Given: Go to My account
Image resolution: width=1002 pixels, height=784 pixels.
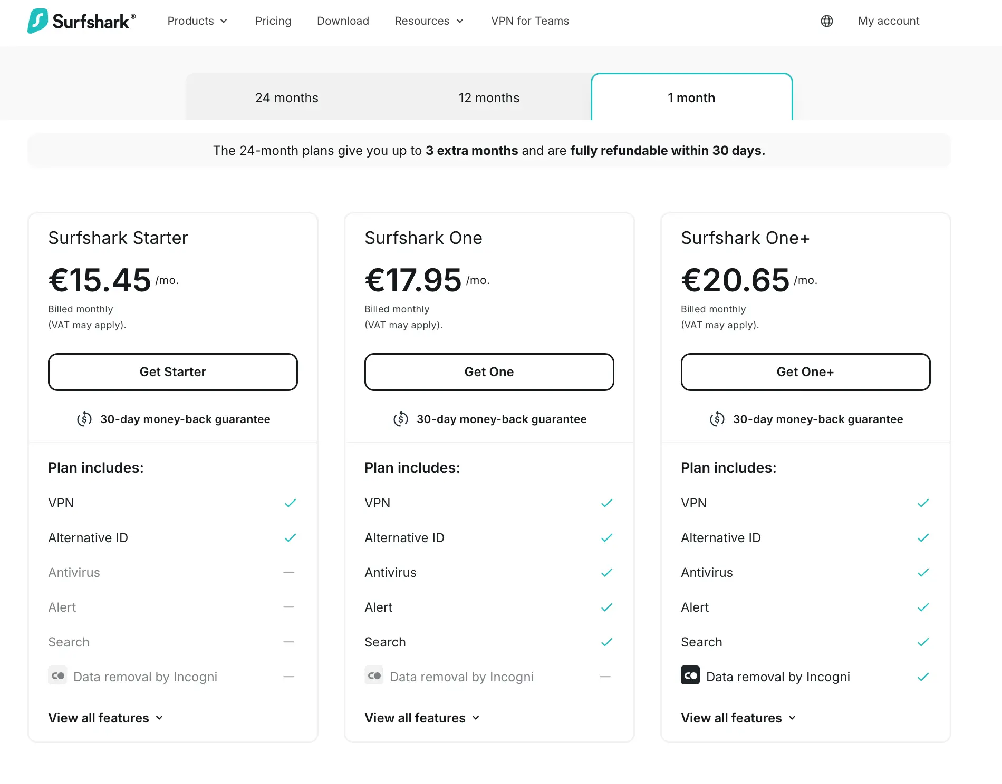Looking at the screenshot, I should click(888, 21).
